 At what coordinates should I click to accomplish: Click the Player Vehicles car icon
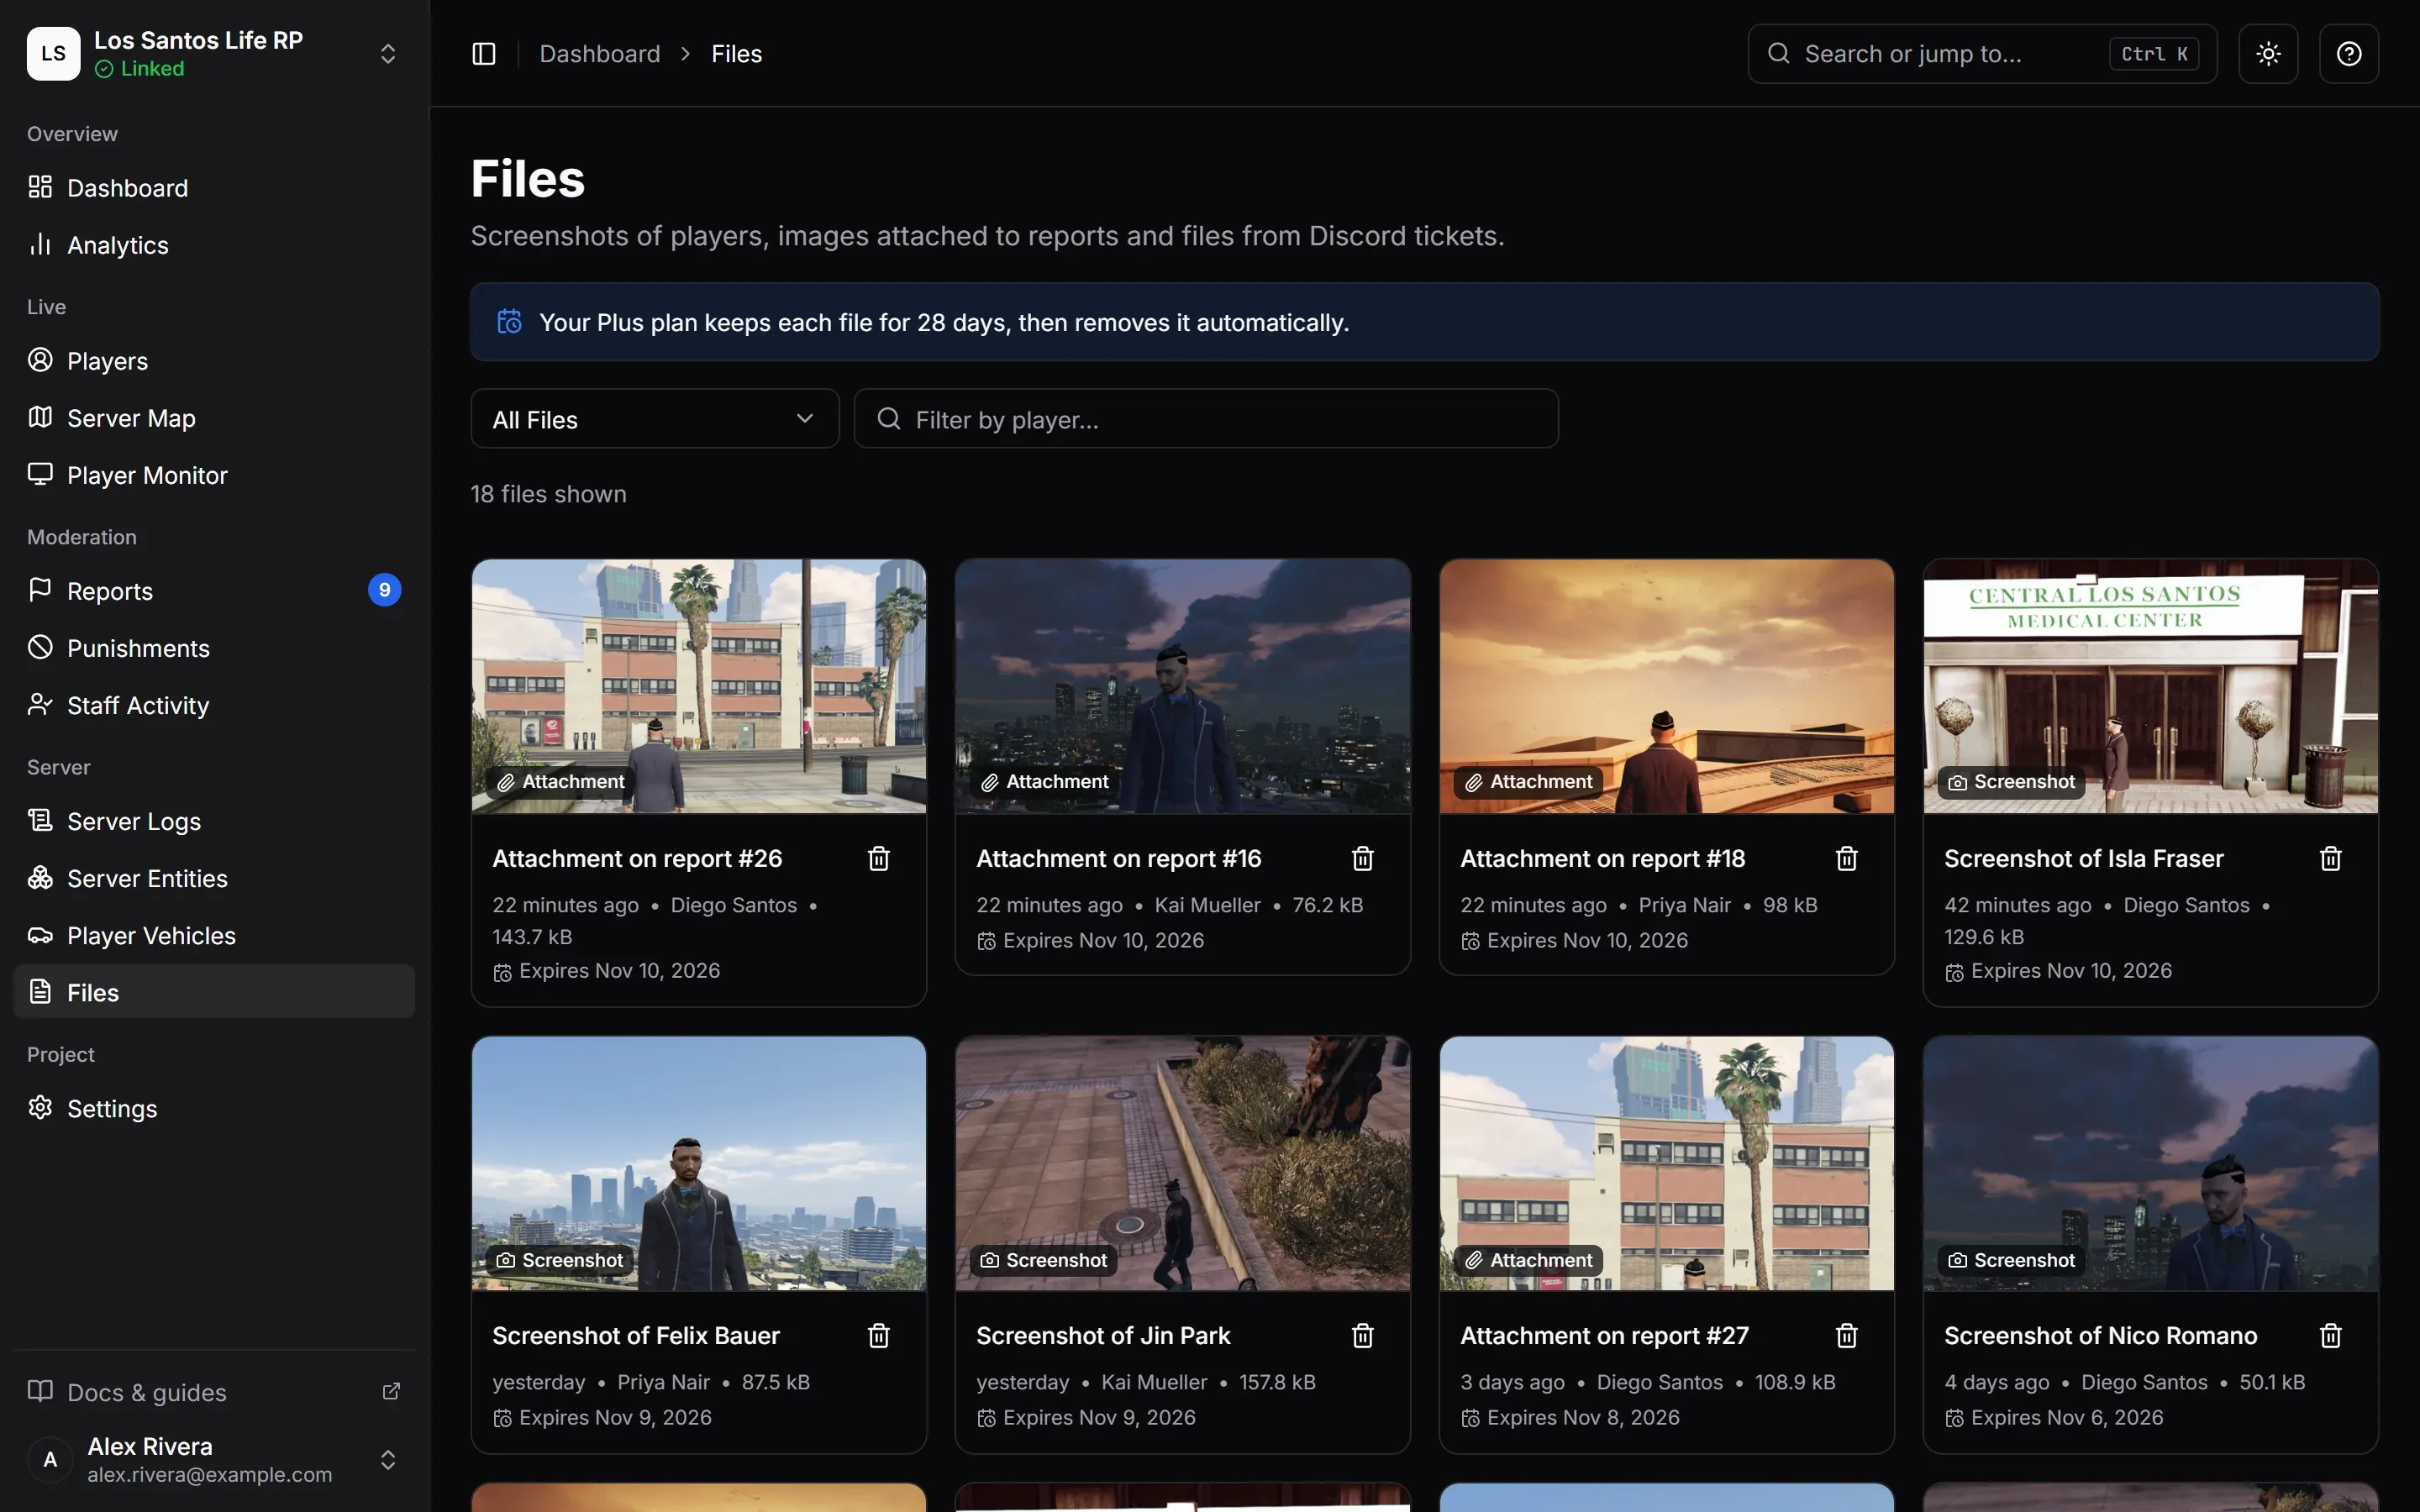coord(40,935)
